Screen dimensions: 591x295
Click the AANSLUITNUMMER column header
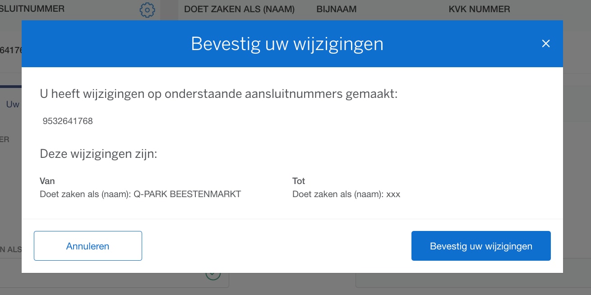(32, 9)
